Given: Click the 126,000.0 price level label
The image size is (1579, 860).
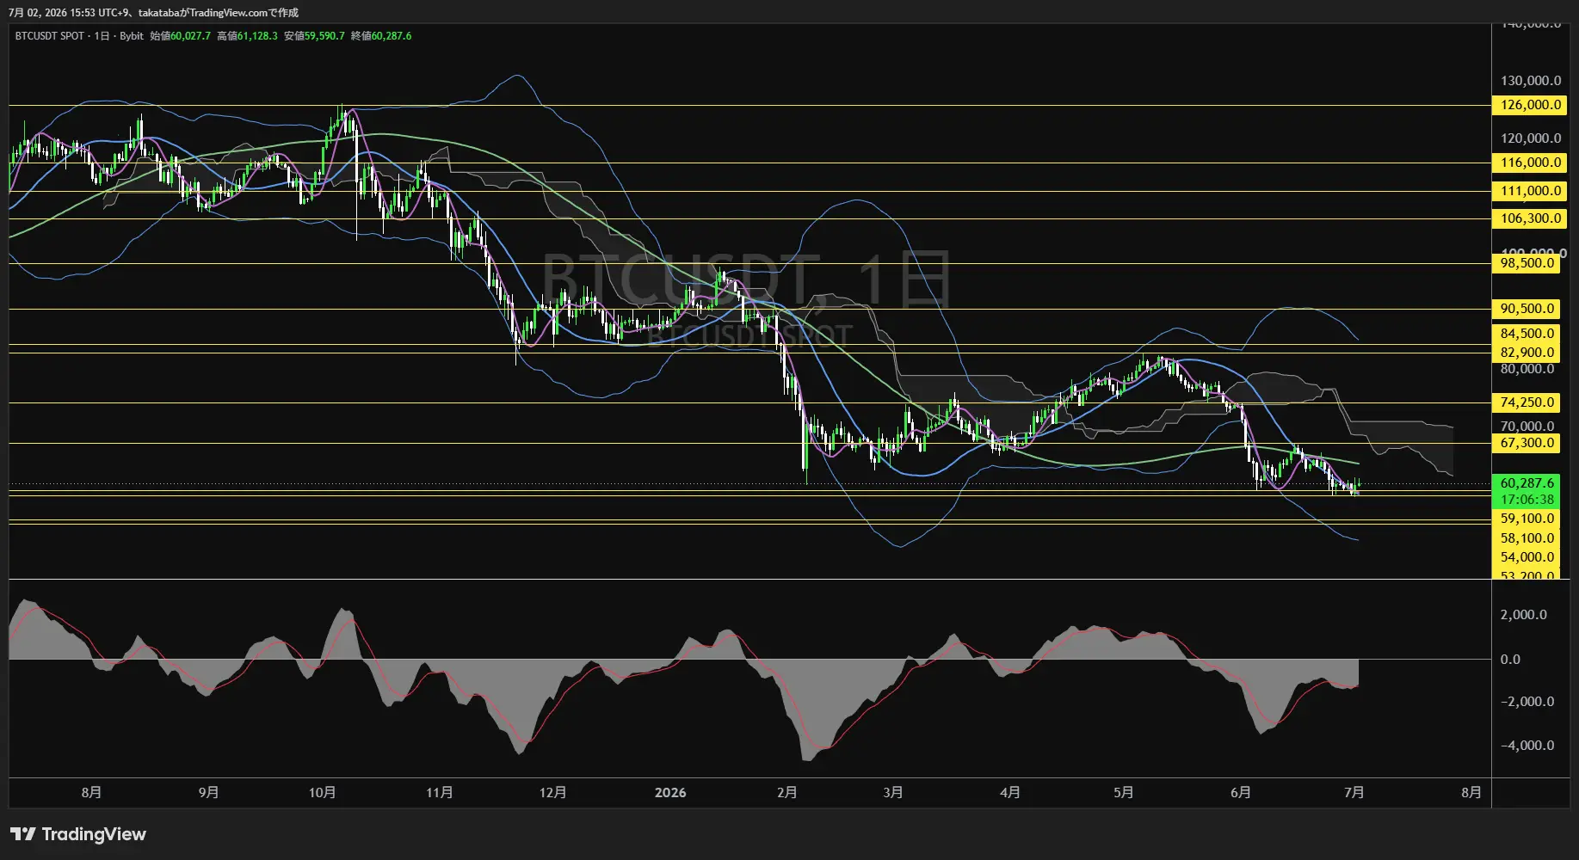Looking at the screenshot, I should [1530, 105].
